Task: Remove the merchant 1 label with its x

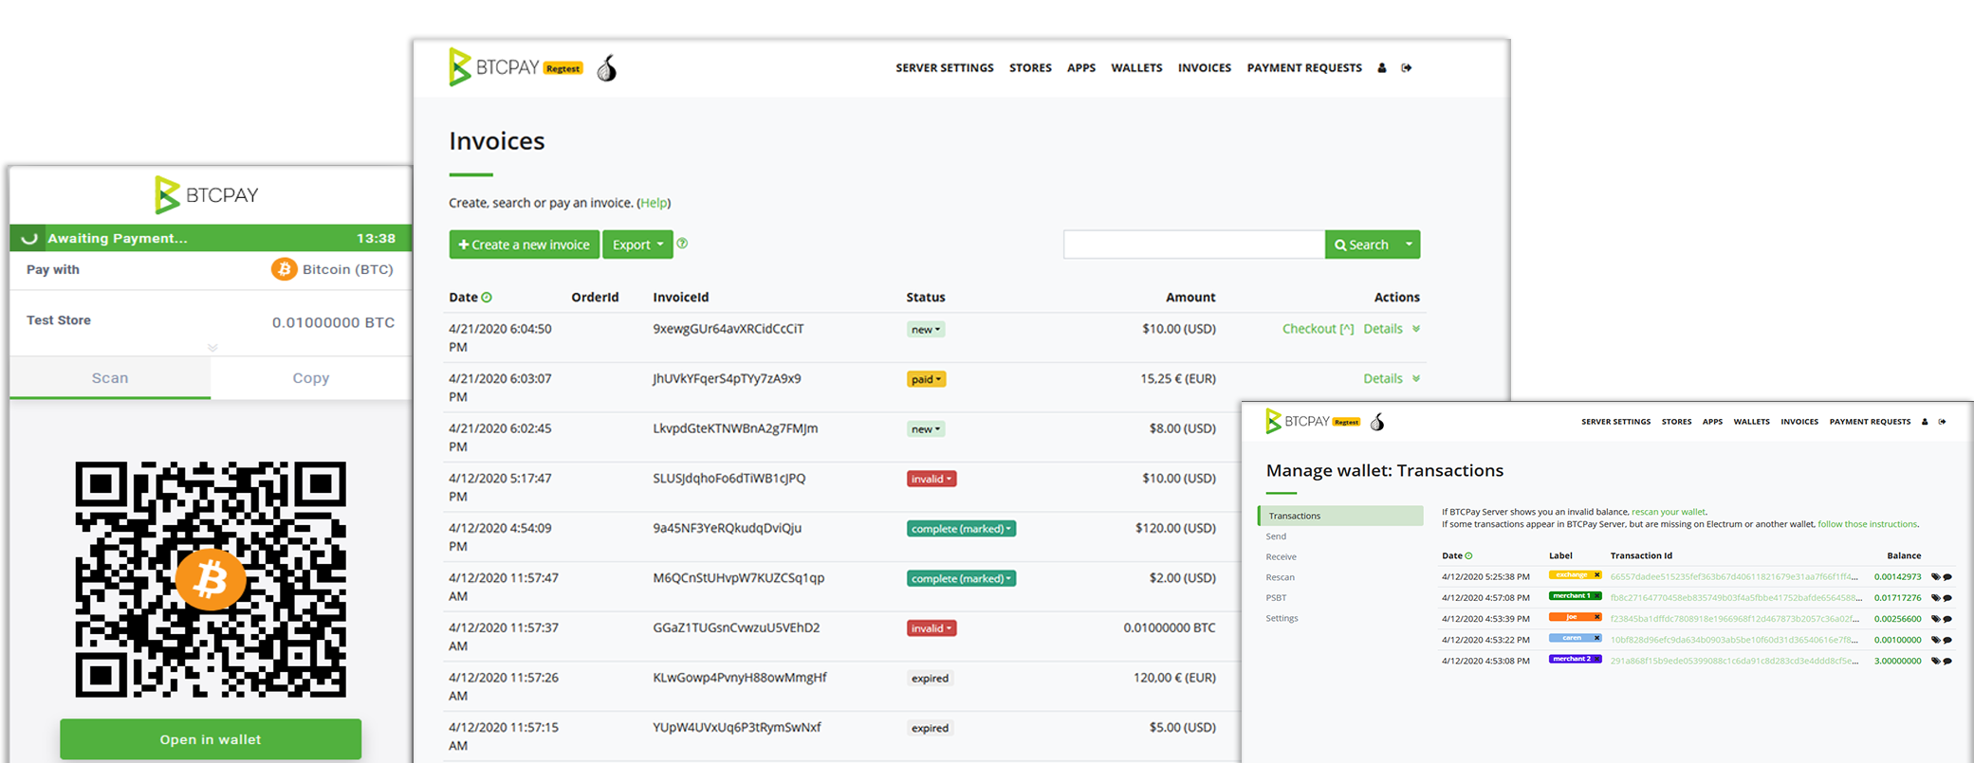Action: coord(1596,595)
